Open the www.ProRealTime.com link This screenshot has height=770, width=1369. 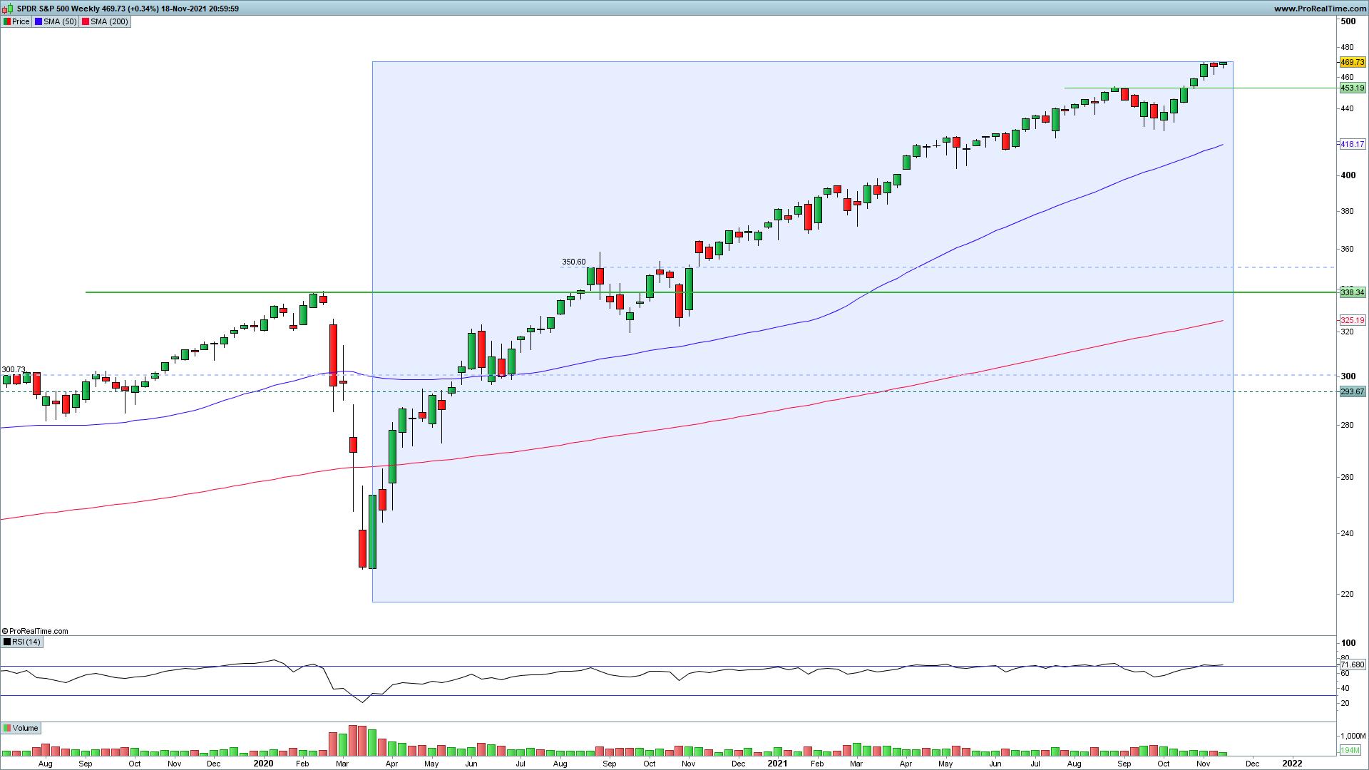point(1320,9)
